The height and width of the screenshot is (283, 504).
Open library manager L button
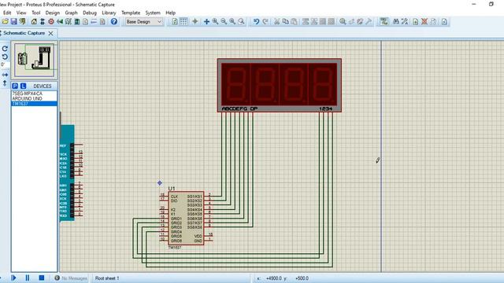point(23,86)
